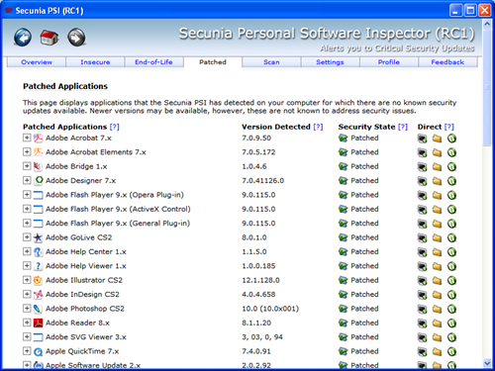495x371 pixels.
Task: Expand the Adobe Designer 7.x entry
Action: pos(27,180)
